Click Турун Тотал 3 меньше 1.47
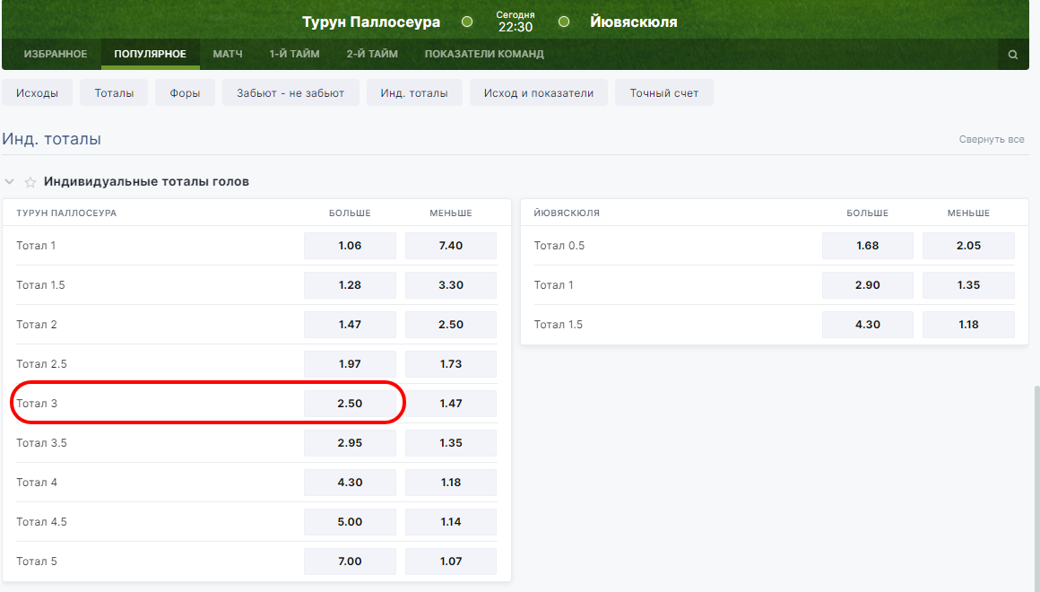Screen dimensions: 1040x592 point(451,404)
